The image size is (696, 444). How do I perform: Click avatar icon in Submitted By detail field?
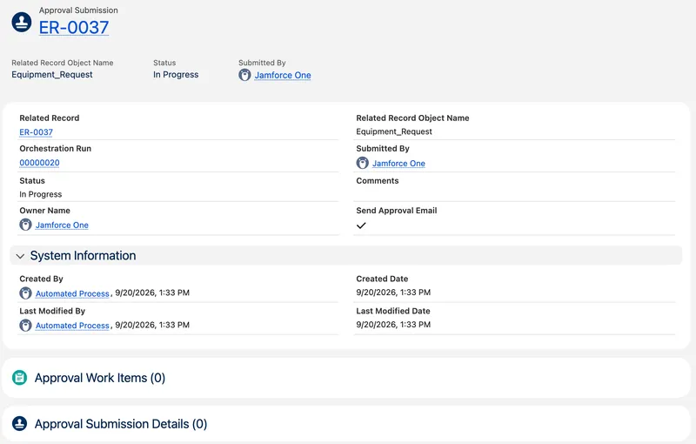[x=362, y=163]
